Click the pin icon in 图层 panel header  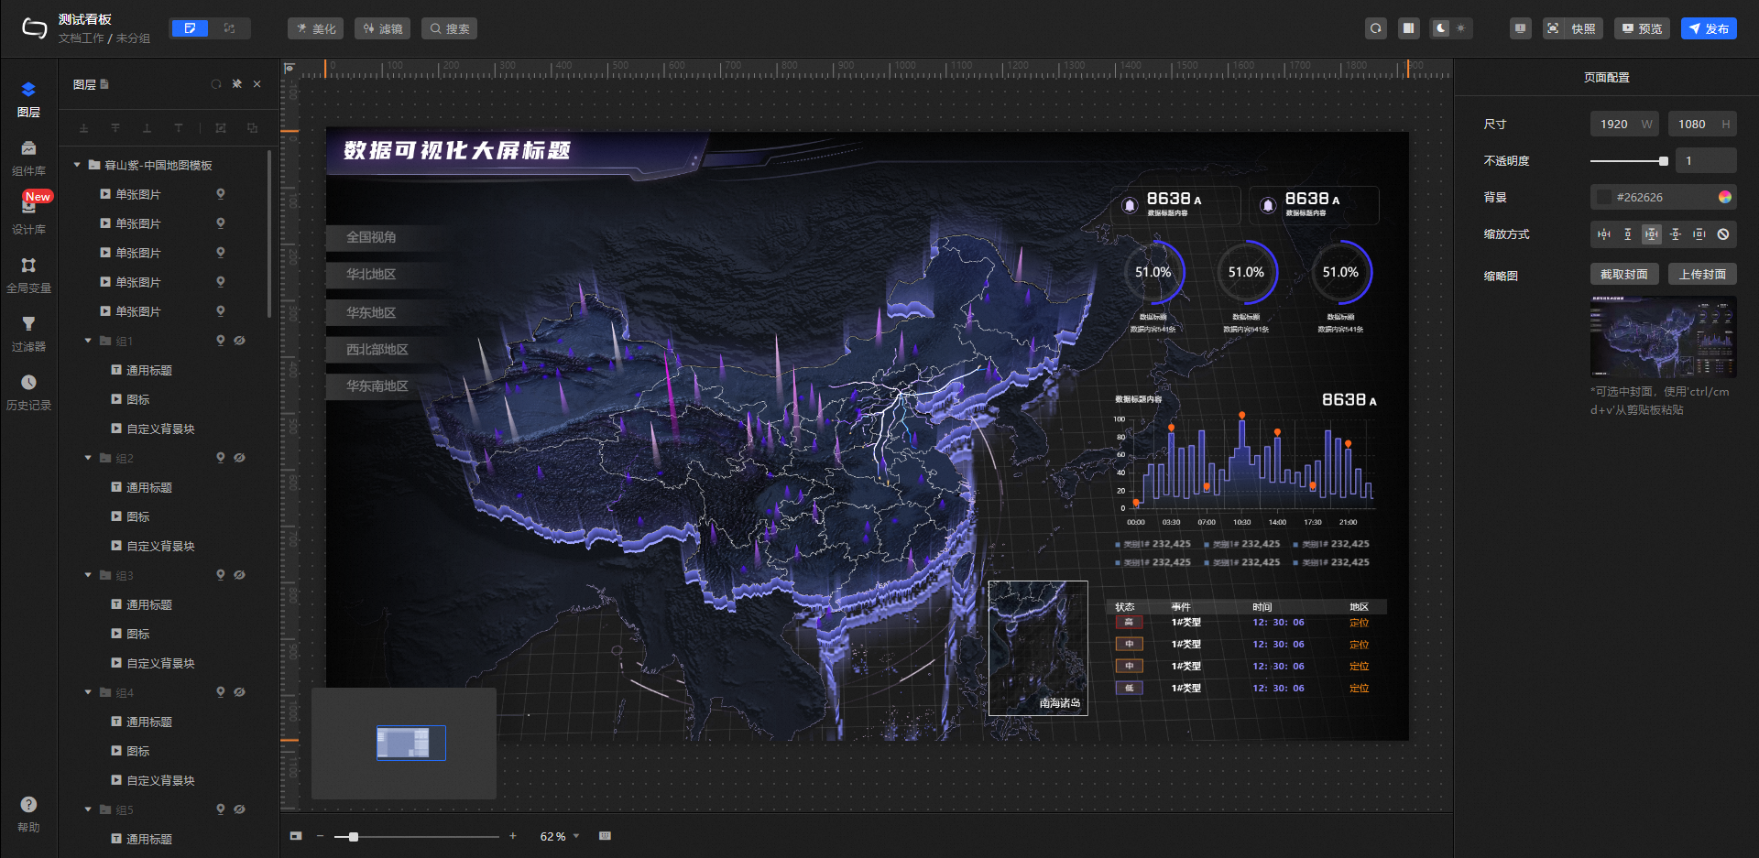point(237,84)
